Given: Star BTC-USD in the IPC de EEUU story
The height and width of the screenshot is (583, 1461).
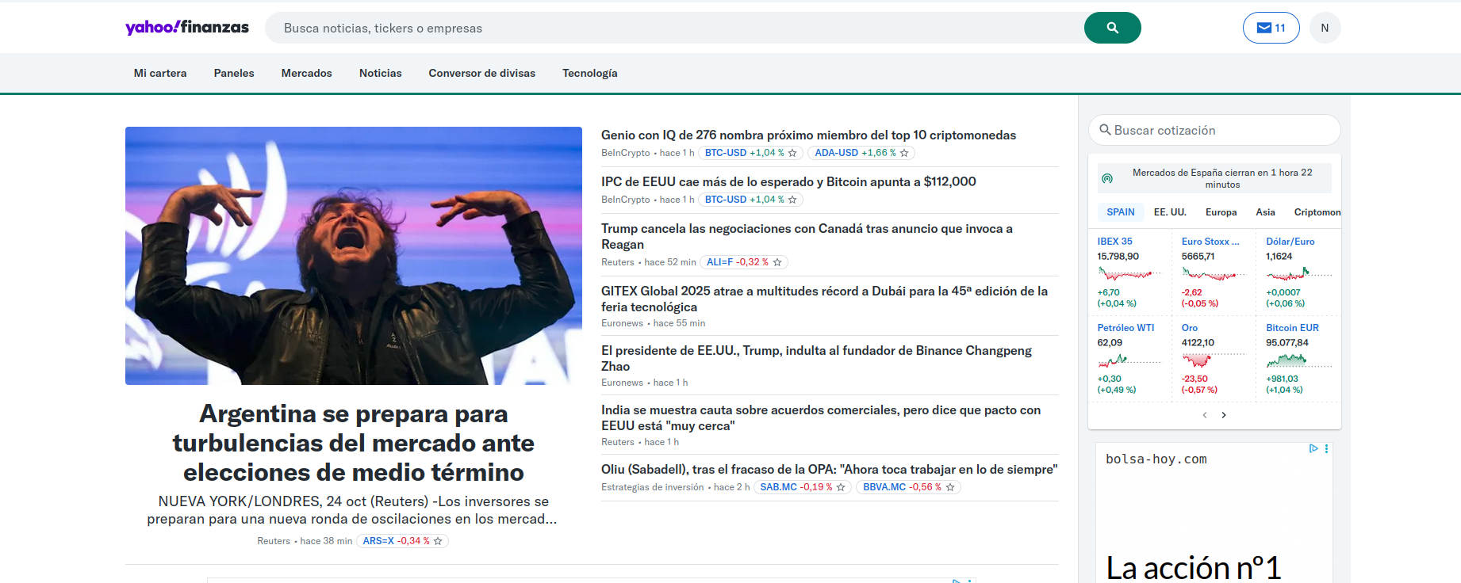Looking at the screenshot, I should coord(792,200).
